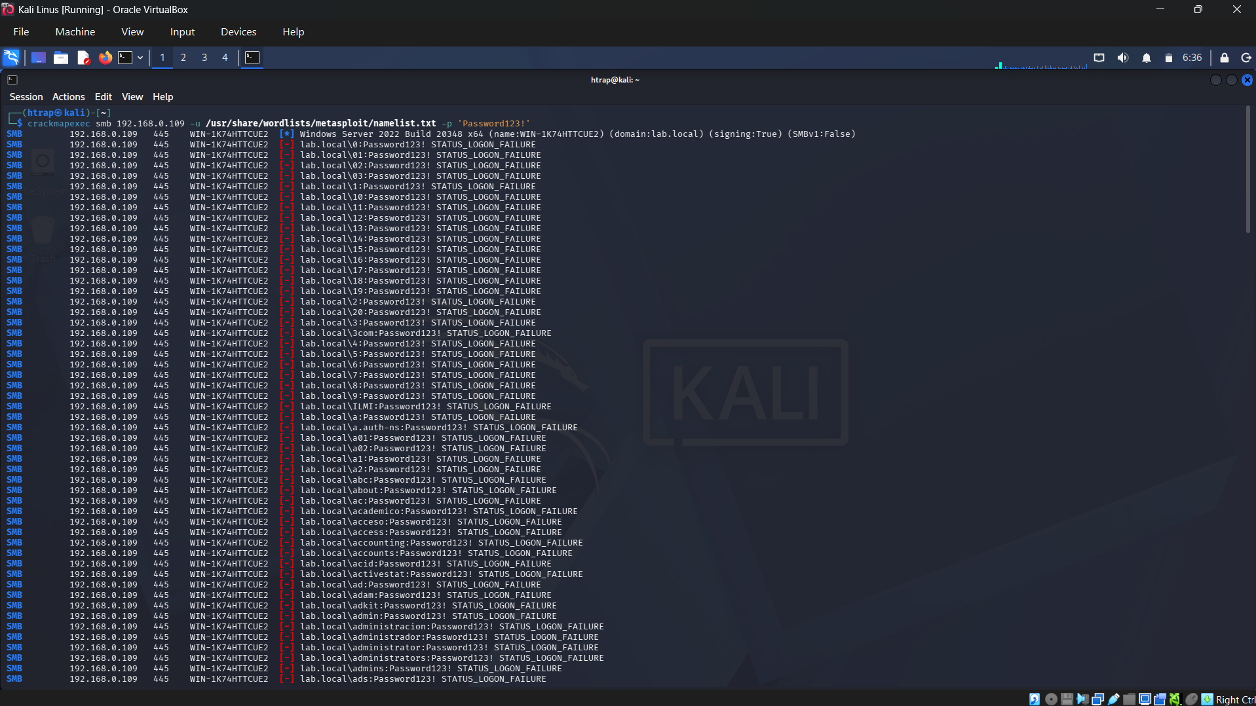Open the VirtualBox Help menu
The width and height of the screenshot is (1256, 706).
(294, 31)
